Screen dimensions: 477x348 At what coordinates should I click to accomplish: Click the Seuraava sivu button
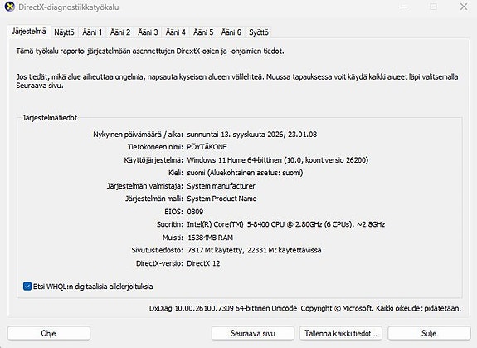tap(253, 333)
